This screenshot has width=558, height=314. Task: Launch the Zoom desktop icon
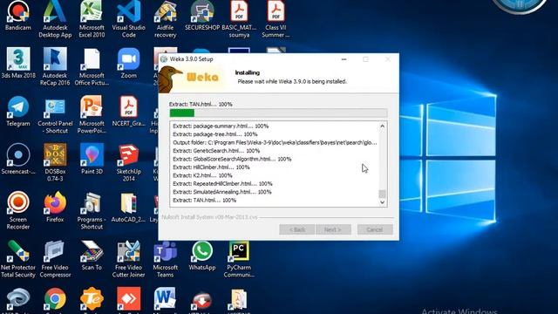pyautogui.click(x=128, y=63)
